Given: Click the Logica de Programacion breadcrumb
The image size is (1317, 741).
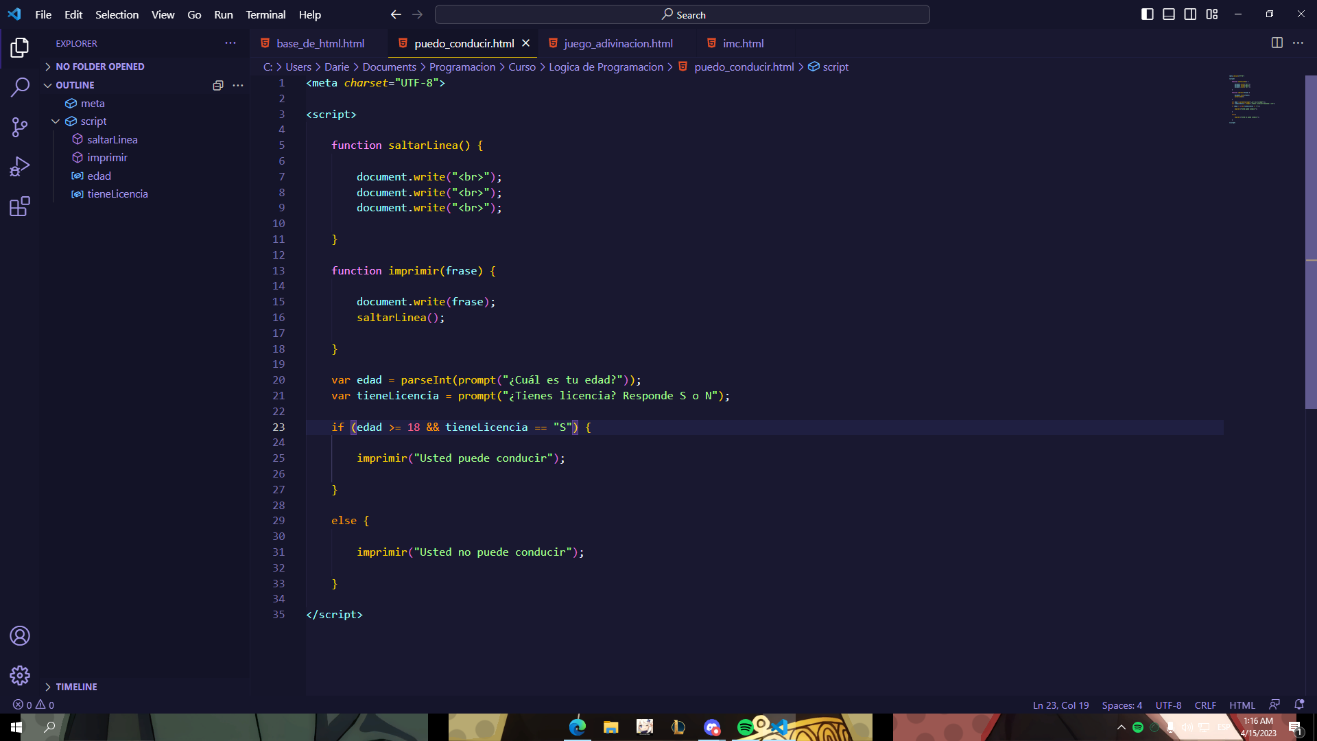Looking at the screenshot, I should coord(606,67).
